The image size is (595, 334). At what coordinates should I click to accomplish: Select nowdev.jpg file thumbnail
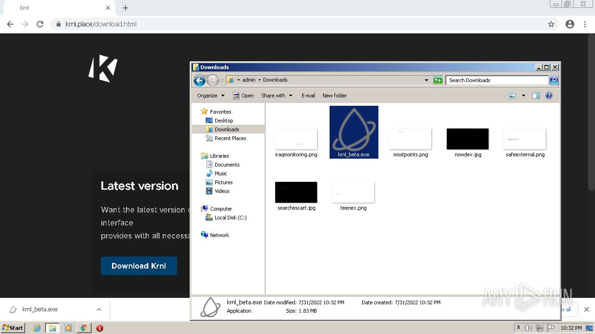tap(468, 139)
